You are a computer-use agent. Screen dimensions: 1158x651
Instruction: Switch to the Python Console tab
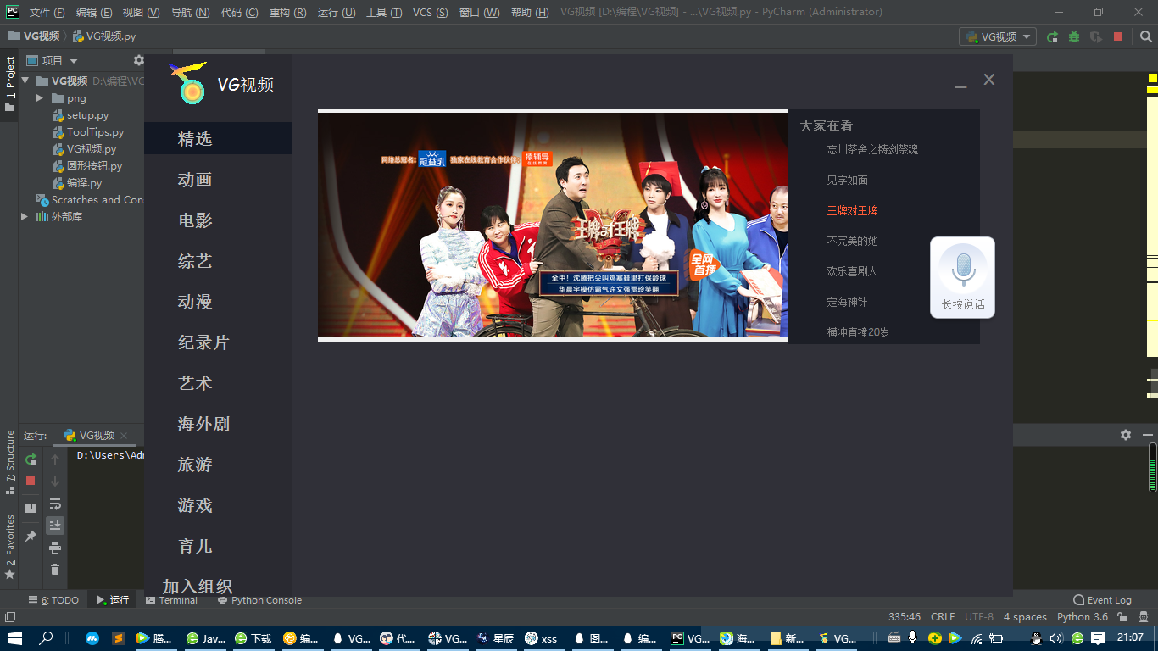coord(259,600)
